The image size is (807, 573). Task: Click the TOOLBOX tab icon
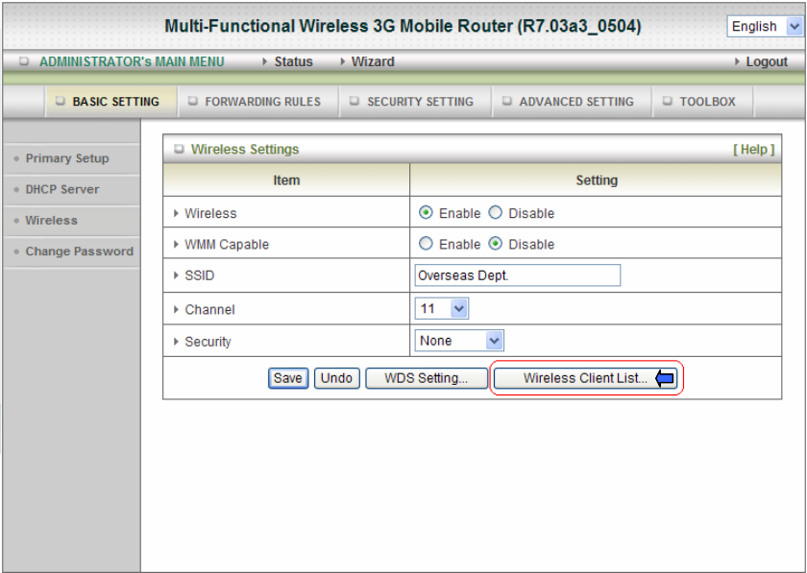click(x=667, y=101)
